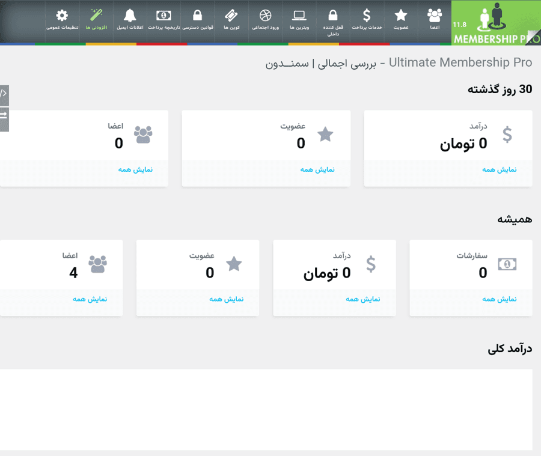
Task: Click dollar icon in همیشه درآمد card
Action: point(371,264)
